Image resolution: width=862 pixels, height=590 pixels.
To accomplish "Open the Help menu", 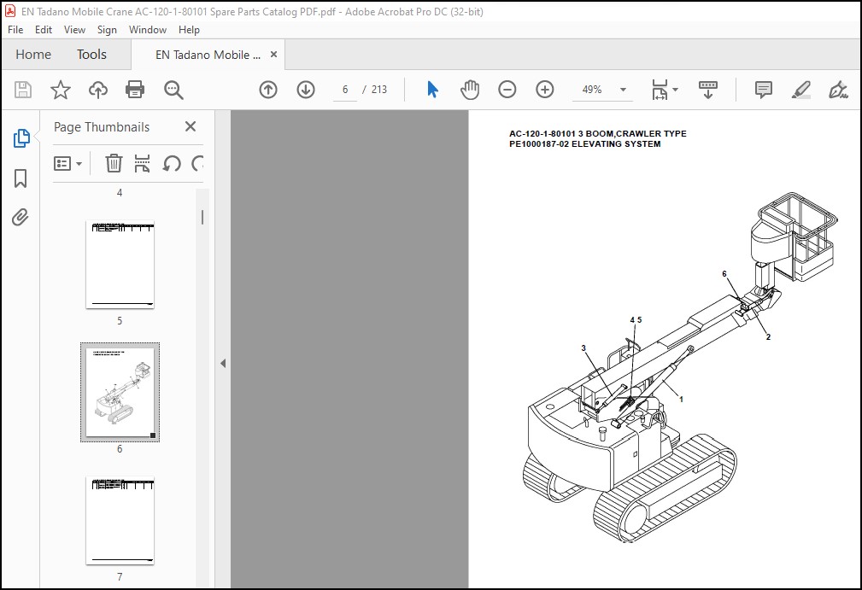I will [189, 30].
